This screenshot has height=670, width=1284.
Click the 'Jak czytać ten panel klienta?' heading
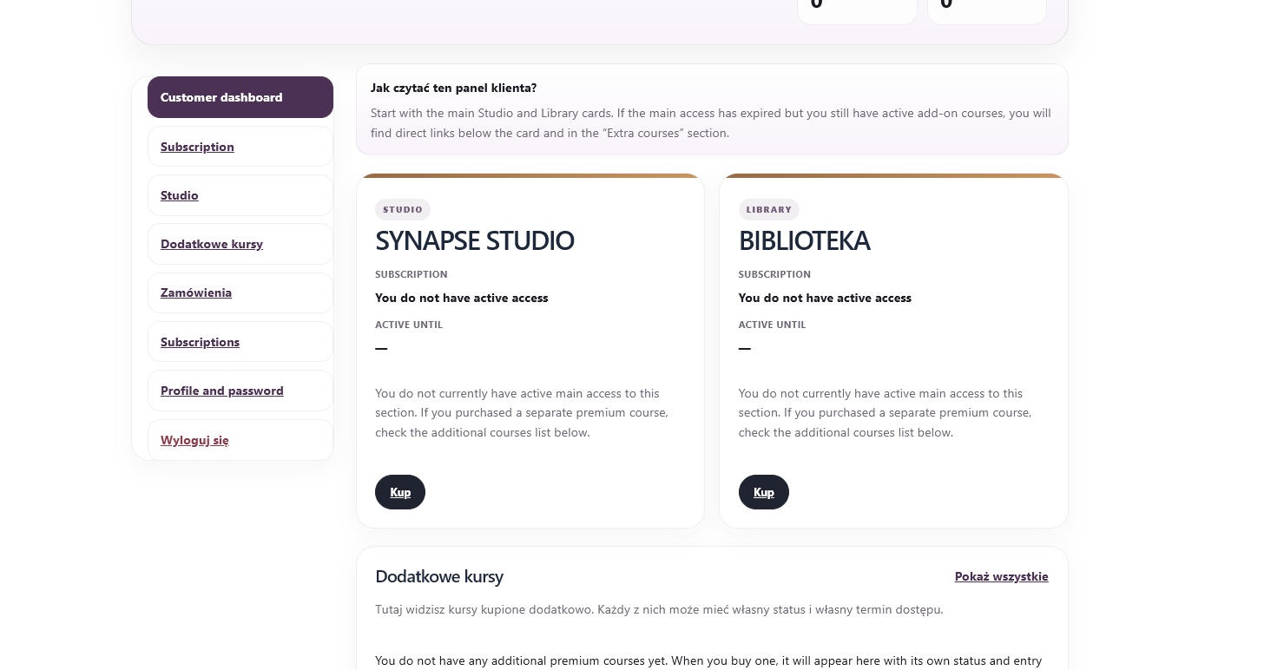(x=453, y=88)
